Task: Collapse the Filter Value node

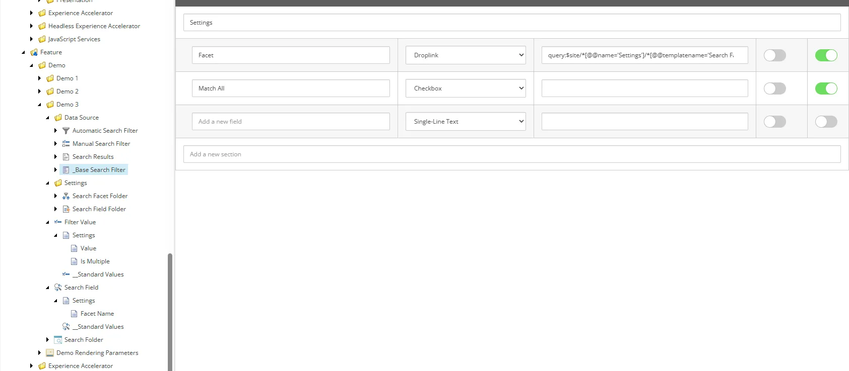Action: [47, 222]
